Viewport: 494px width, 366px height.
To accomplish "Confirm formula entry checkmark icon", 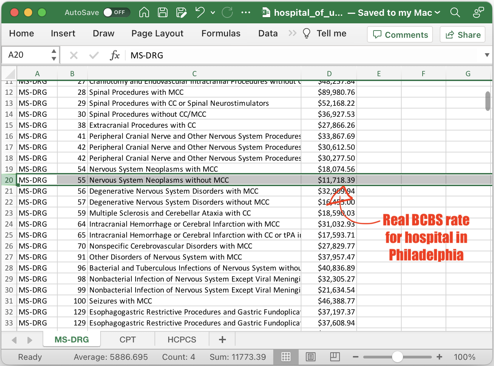I will pyautogui.click(x=94, y=55).
